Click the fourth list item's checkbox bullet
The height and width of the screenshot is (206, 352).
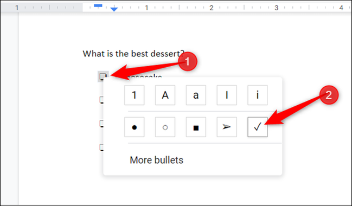tap(101, 147)
